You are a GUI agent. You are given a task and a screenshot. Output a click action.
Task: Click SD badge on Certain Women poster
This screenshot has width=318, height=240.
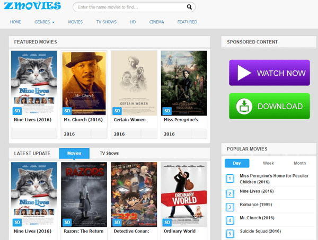pos(117,111)
